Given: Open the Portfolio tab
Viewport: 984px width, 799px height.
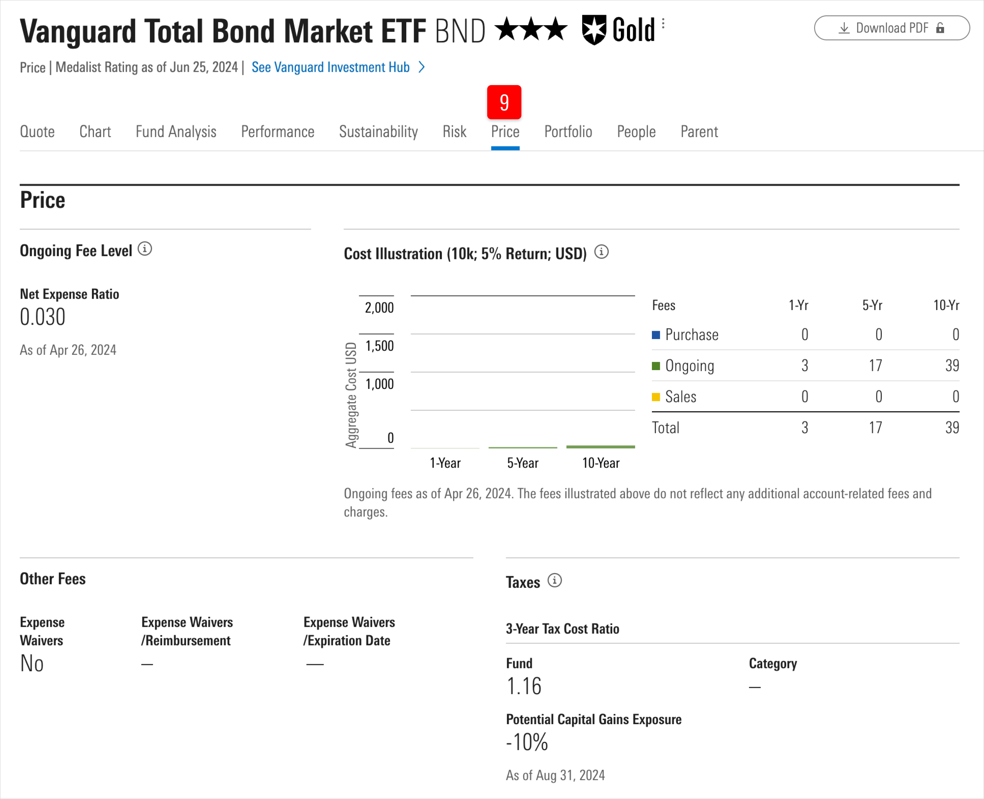Looking at the screenshot, I should (568, 132).
